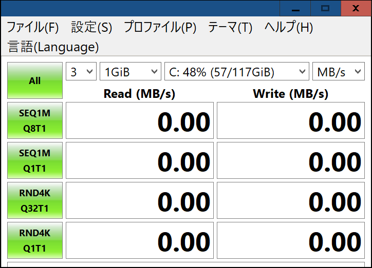
Task: Open the ファイル(F) menu
Action: tap(33, 27)
